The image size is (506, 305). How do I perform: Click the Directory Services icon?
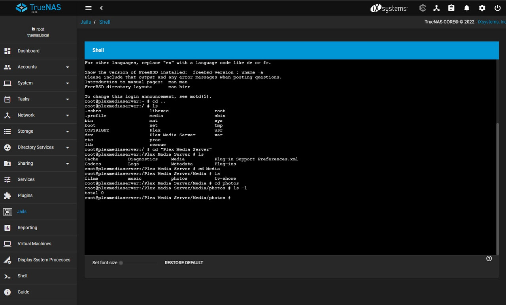click(x=8, y=147)
